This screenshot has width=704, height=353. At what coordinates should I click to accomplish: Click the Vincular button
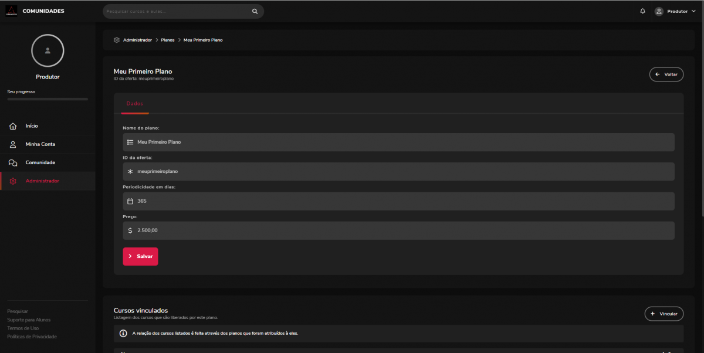coord(664,314)
